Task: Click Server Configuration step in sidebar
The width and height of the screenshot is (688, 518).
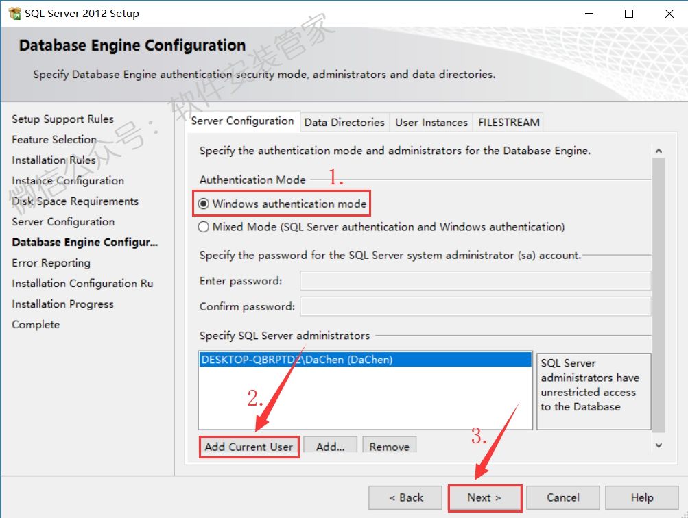Action: click(63, 222)
